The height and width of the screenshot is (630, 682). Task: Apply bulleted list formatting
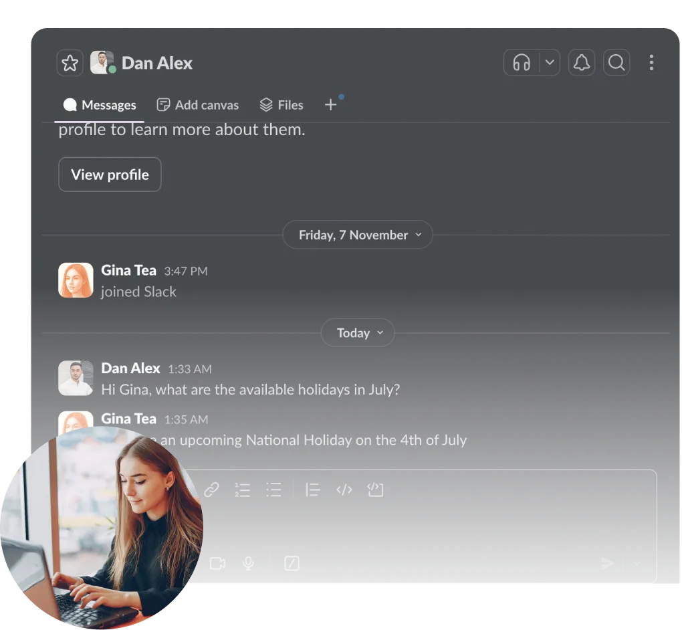tap(273, 490)
